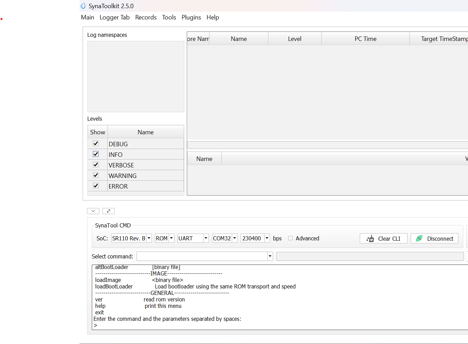Click the Target TimeStamp column header
This screenshot has width=468, height=344.
439,39
